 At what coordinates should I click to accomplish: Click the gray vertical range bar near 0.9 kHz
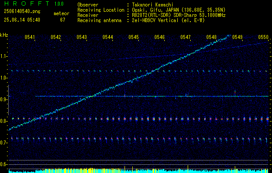click(x=8, y=100)
